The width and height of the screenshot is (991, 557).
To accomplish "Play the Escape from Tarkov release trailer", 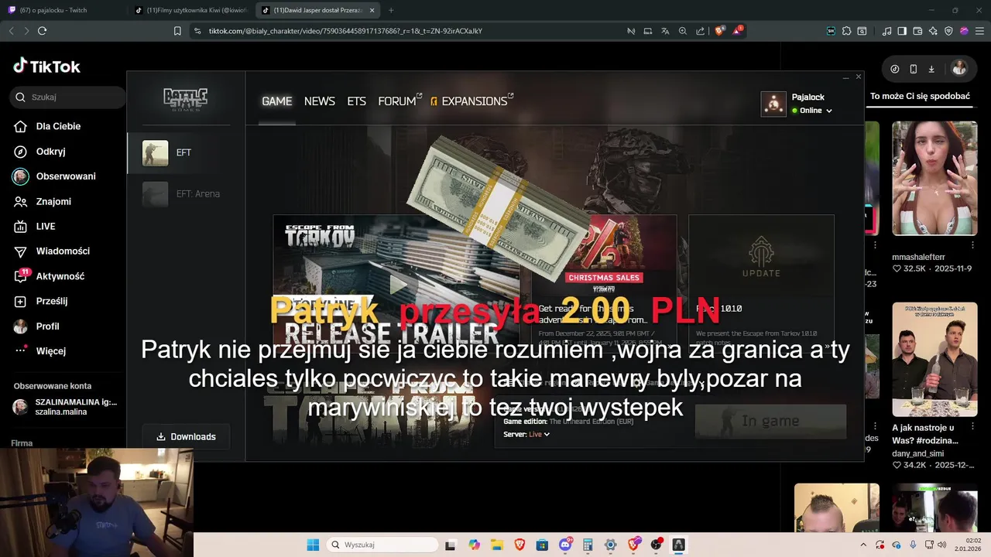I will [396, 283].
